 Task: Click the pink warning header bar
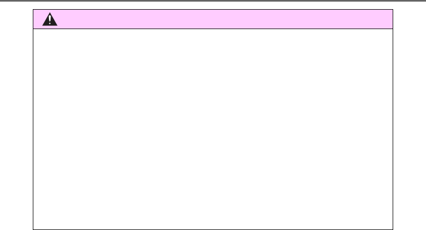(213, 19)
